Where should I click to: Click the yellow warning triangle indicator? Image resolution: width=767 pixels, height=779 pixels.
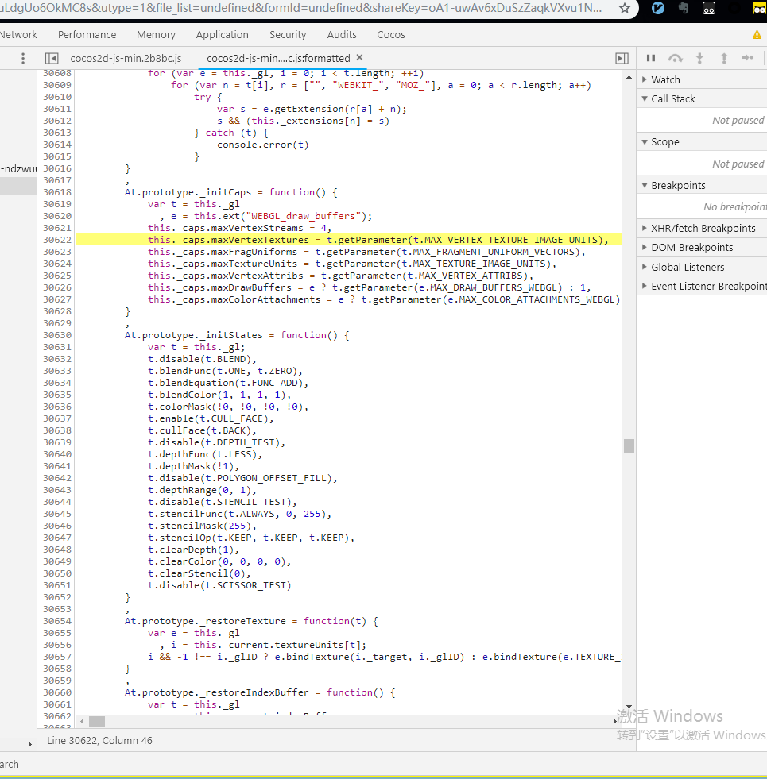[x=757, y=35]
